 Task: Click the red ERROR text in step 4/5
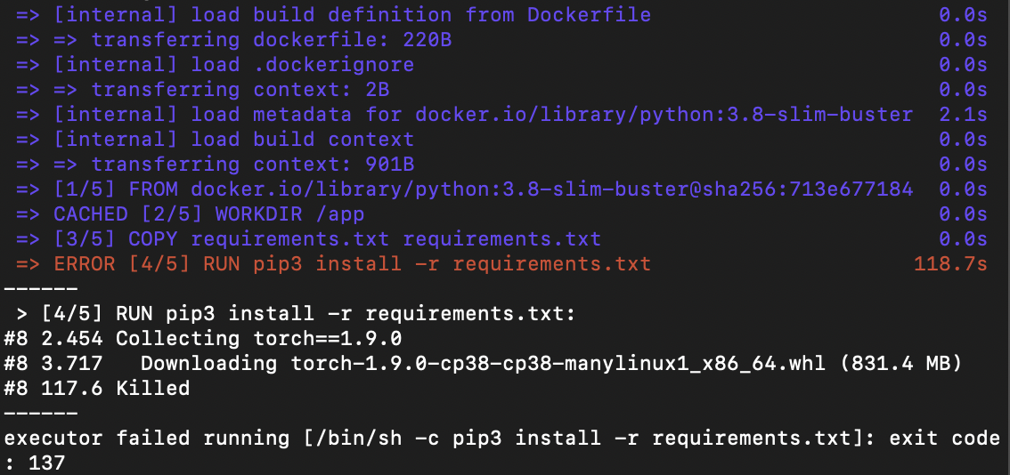tap(85, 264)
